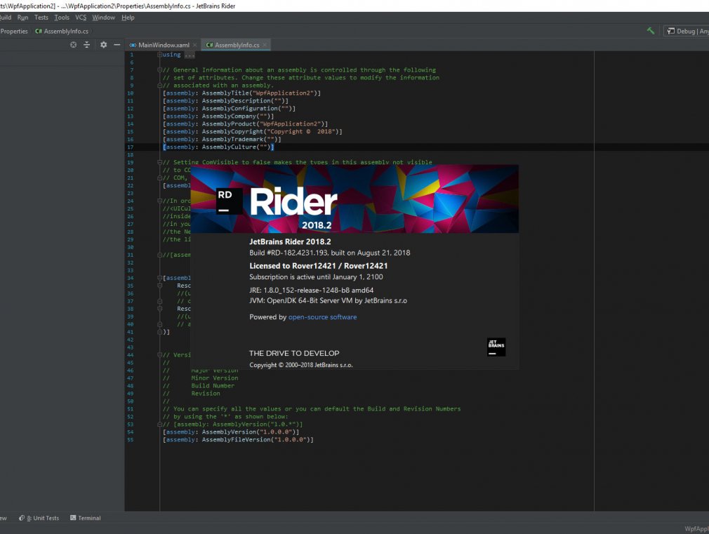Open the VCS menu
Viewport: 709px width, 534px height.
[81, 18]
